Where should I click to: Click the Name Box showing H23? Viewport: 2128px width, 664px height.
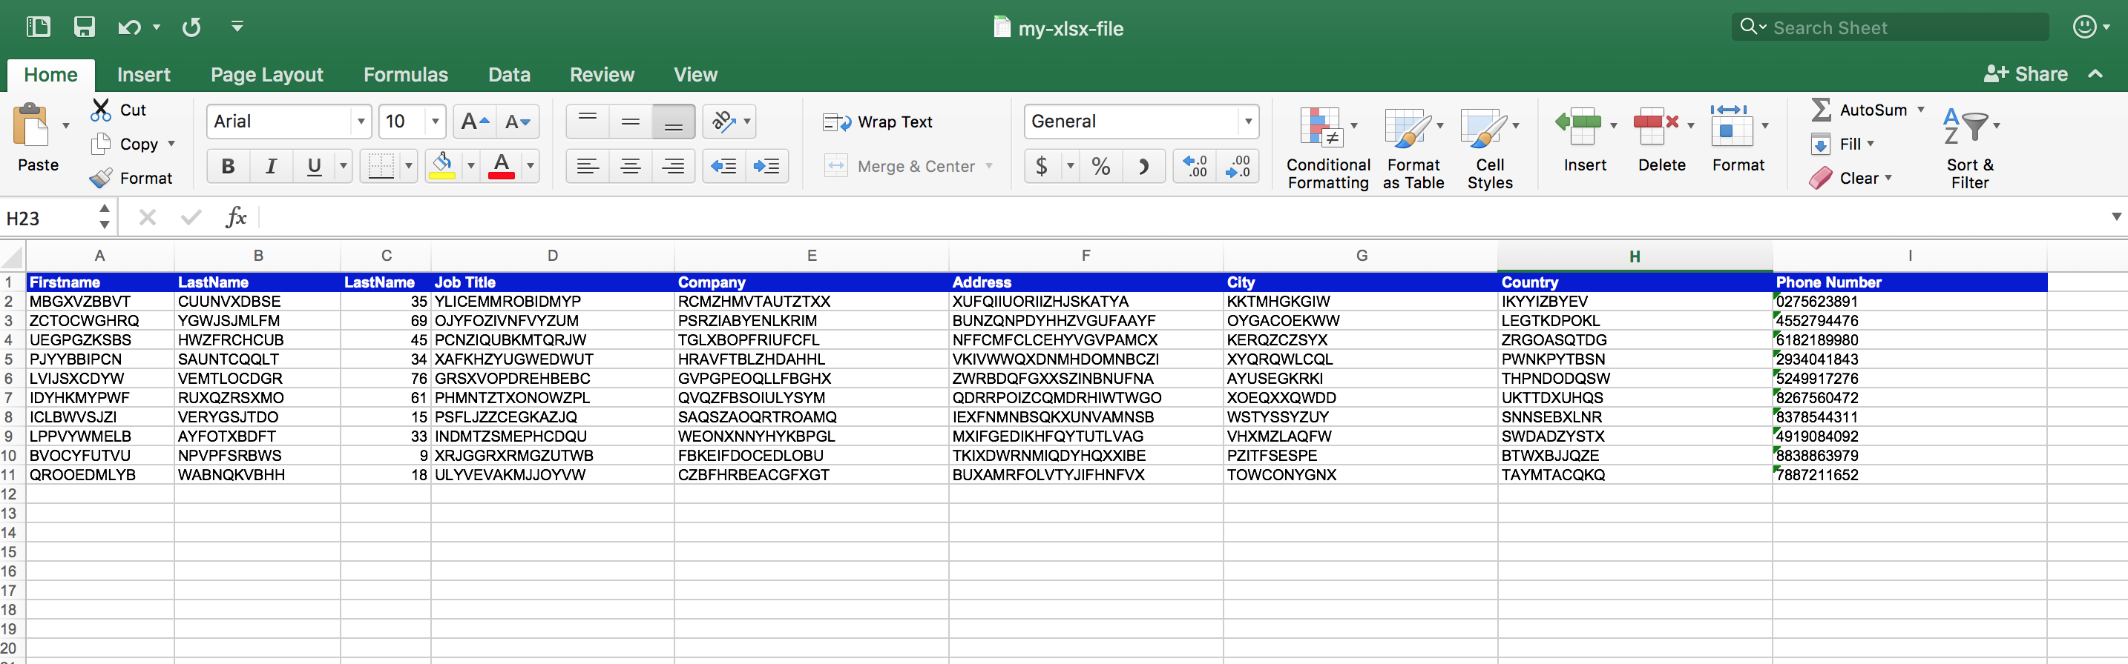(x=48, y=218)
